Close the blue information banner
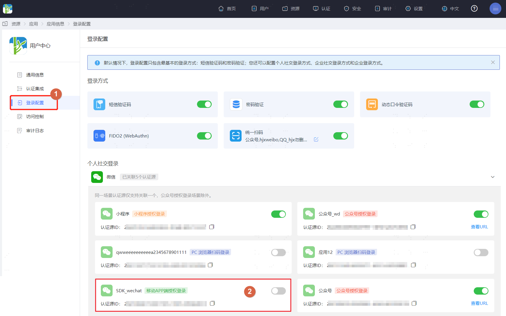This screenshot has height=316, width=506. coord(493,62)
